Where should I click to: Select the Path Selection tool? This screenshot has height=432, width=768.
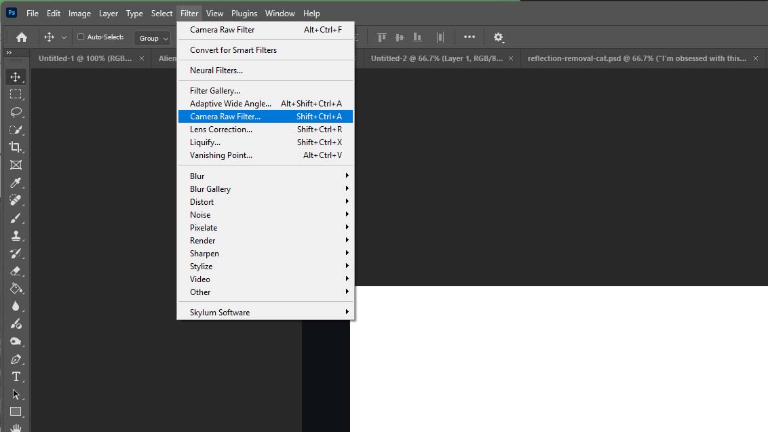pyautogui.click(x=16, y=394)
